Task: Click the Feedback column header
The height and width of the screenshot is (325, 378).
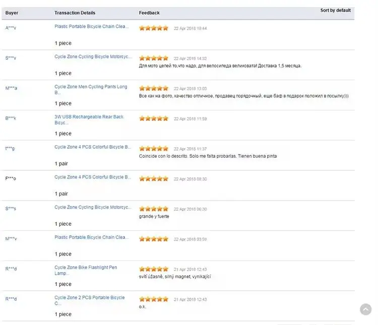Action: [149, 13]
